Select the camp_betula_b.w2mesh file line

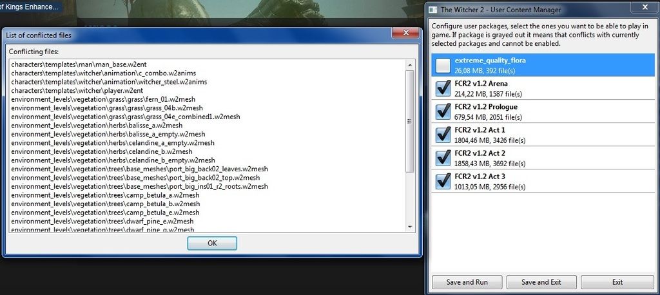[x=105, y=204]
